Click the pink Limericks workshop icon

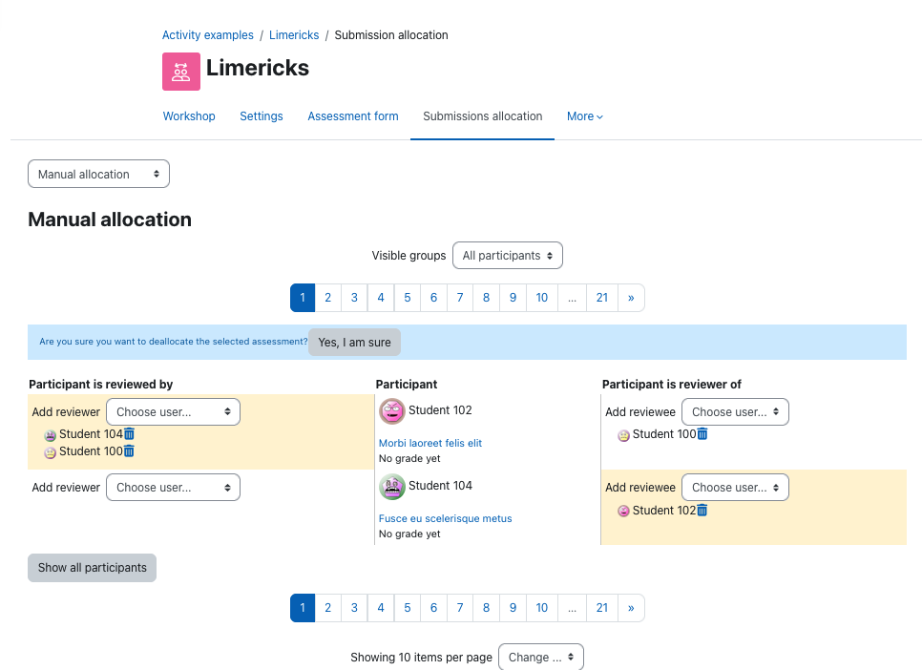pos(181,72)
